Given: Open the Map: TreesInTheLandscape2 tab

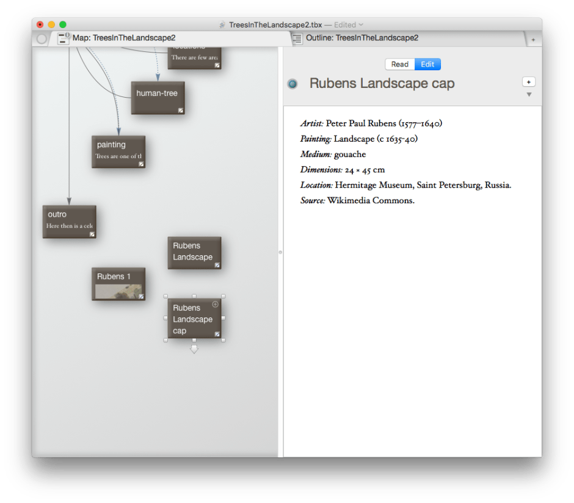Looking at the screenshot, I should coord(124,38).
